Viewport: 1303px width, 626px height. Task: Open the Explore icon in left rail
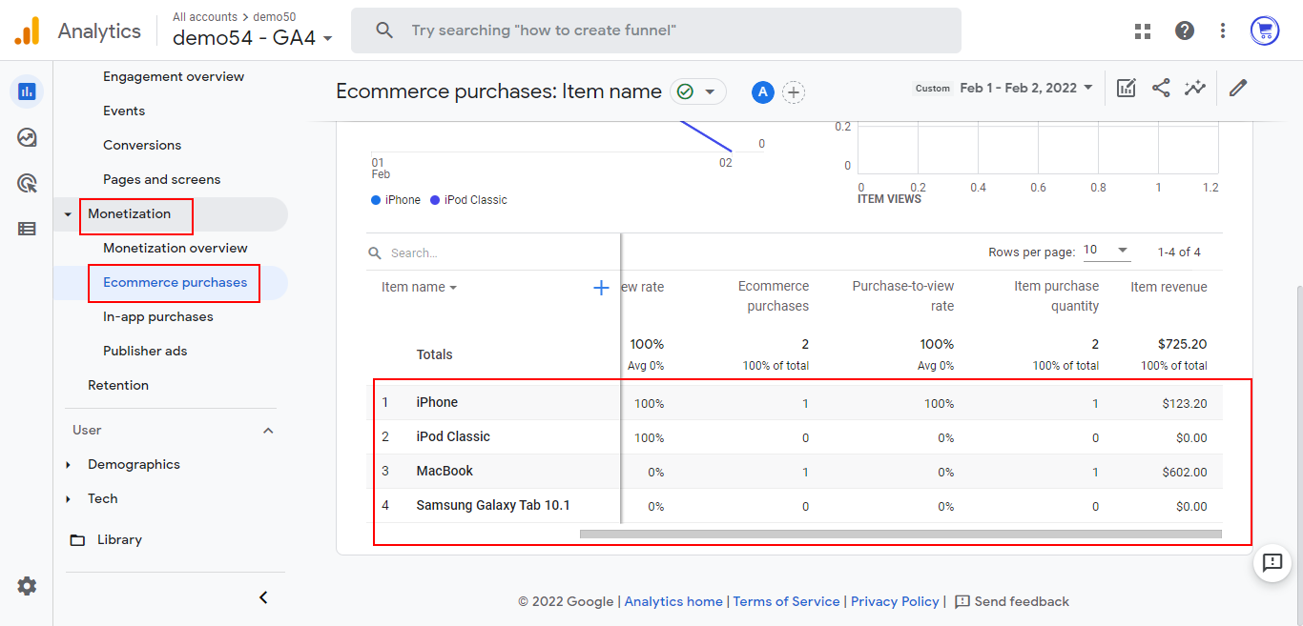point(27,138)
